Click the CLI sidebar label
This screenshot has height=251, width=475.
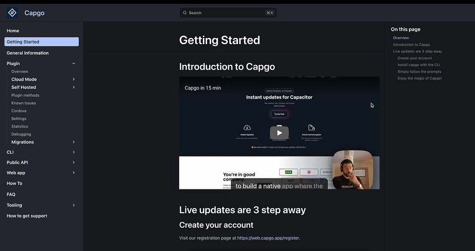pos(10,152)
